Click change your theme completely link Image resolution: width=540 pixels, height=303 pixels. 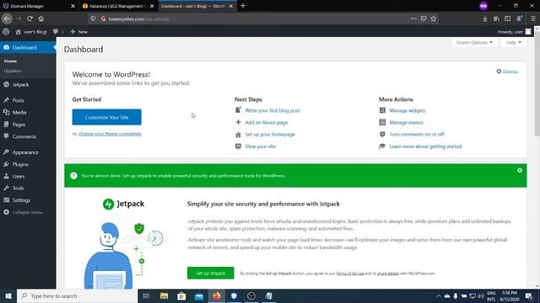coord(110,134)
